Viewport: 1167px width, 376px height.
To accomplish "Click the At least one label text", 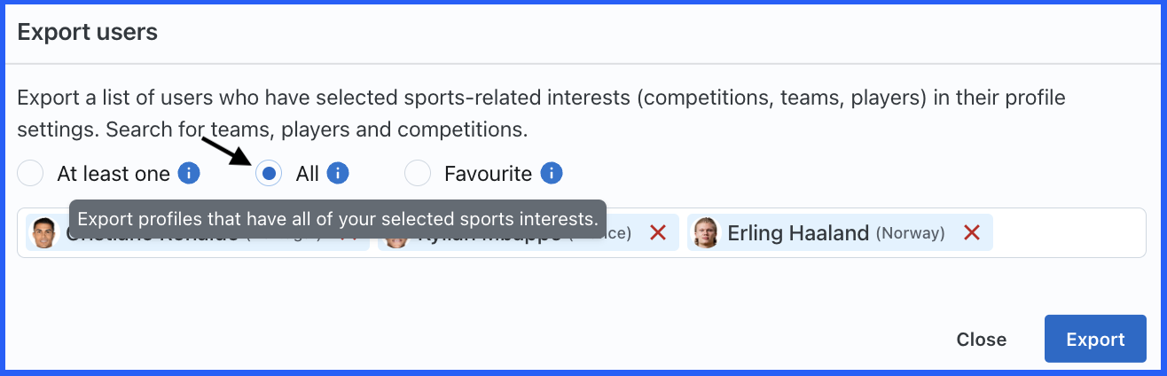I will pyautogui.click(x=114, y=174).
